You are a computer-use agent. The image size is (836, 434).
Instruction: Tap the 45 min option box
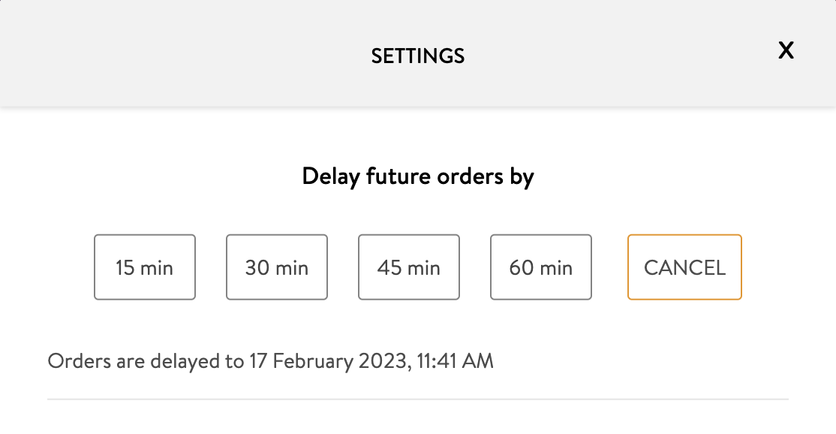click(409, 267)
